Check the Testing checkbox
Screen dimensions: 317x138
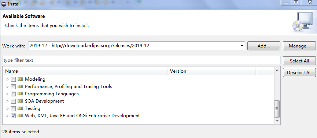[x=13, y=108]
